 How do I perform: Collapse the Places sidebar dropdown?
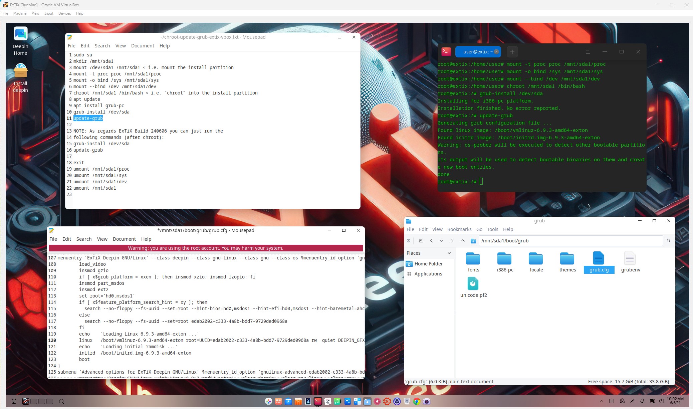449,253
